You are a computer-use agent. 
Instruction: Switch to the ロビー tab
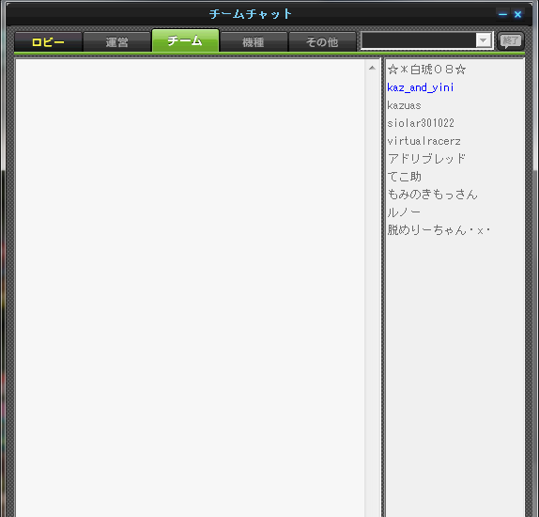pyautogui.click(x=48, y=42)
